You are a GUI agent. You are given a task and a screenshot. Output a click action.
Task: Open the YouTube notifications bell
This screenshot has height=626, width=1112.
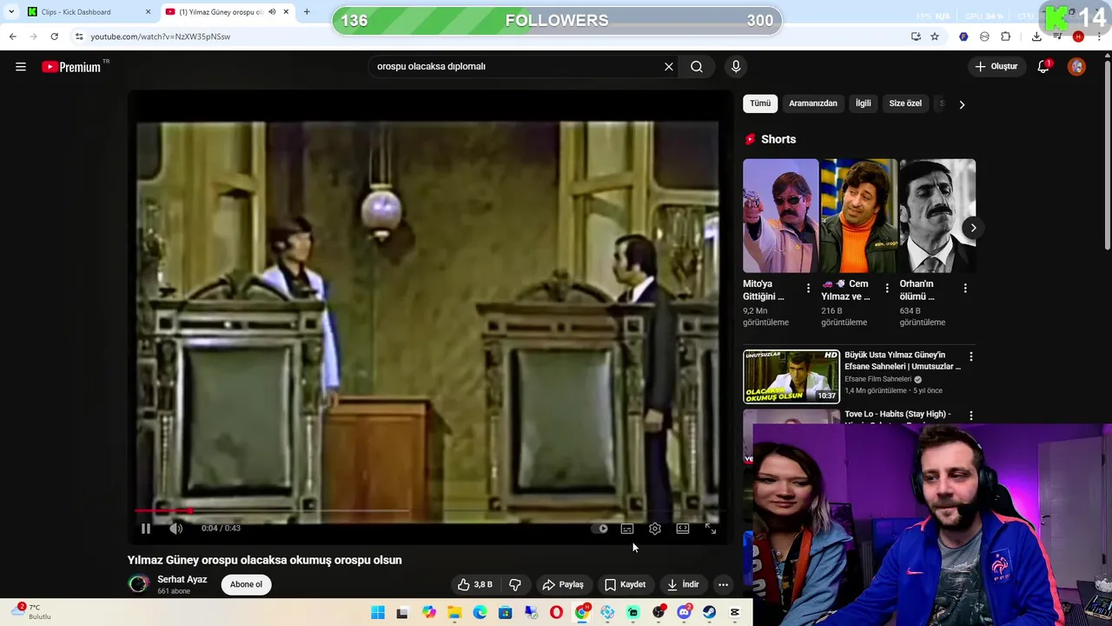[x=1043, y=67]
